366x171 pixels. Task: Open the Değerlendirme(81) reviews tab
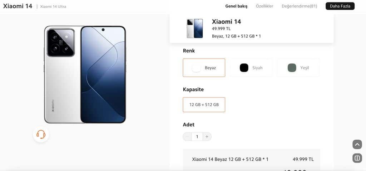point(300,6)
